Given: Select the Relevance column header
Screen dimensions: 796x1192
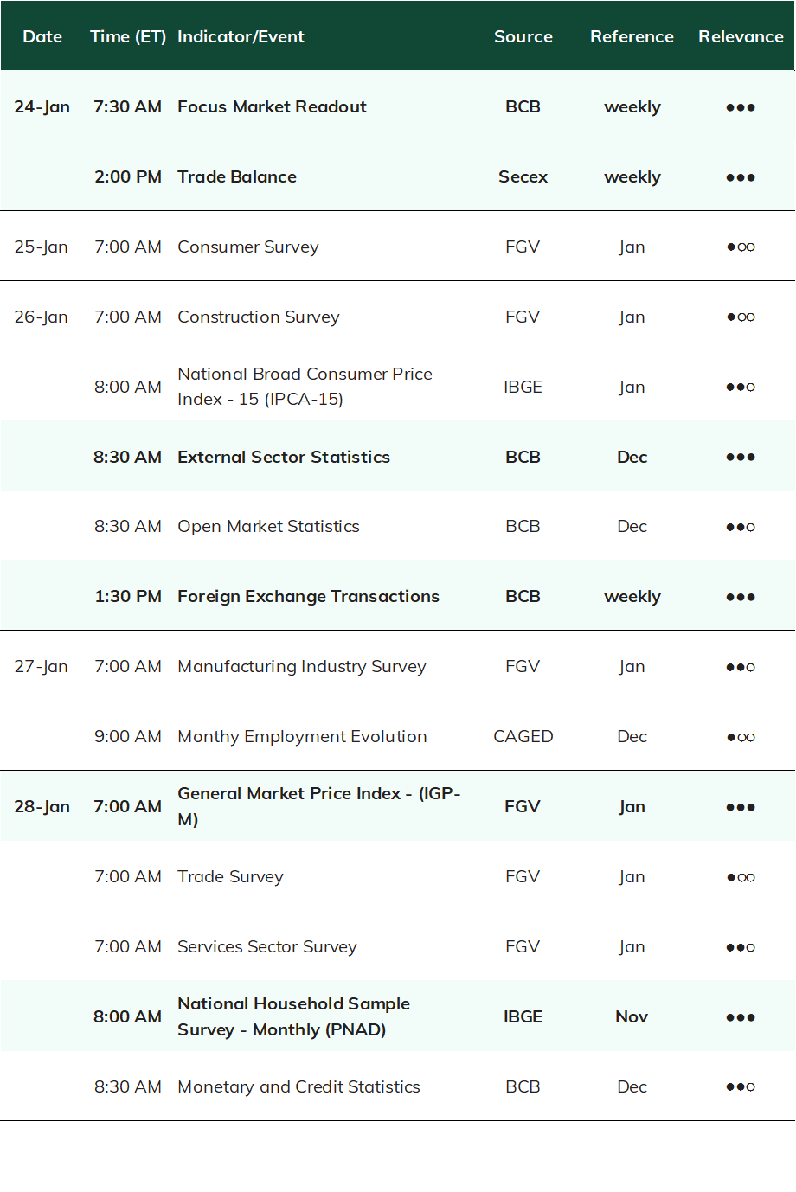Looking at the screenshot, I should 741,36.
